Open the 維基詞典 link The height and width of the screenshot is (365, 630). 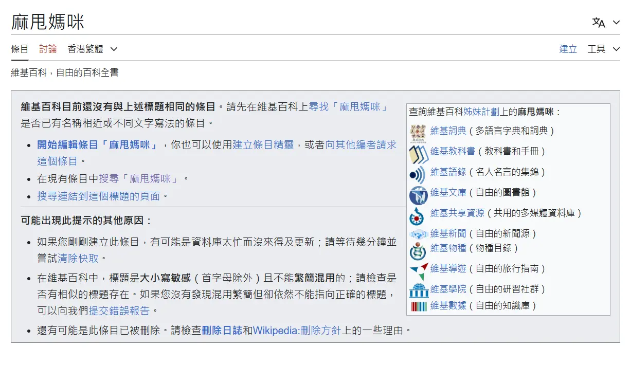pyautogui.click(x=448, y=131)
